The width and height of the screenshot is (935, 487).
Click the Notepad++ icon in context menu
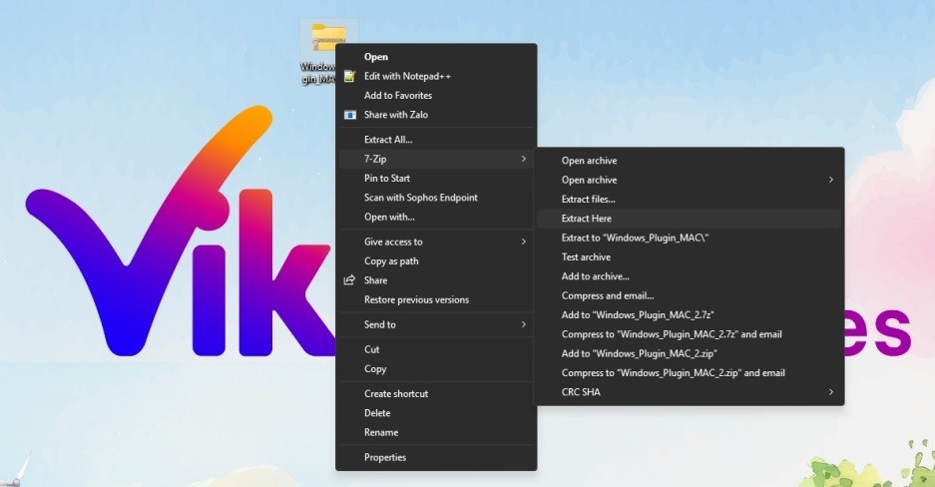pos(350,76)
